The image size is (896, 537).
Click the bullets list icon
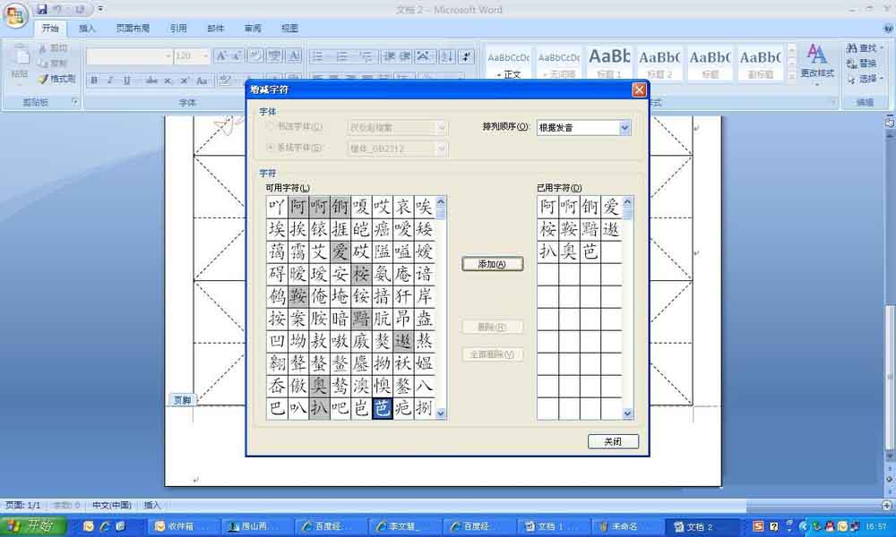tap(318, 55)
